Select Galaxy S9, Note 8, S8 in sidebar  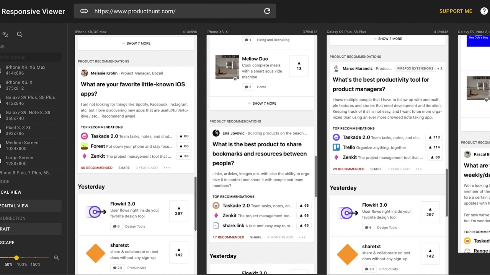31,115
